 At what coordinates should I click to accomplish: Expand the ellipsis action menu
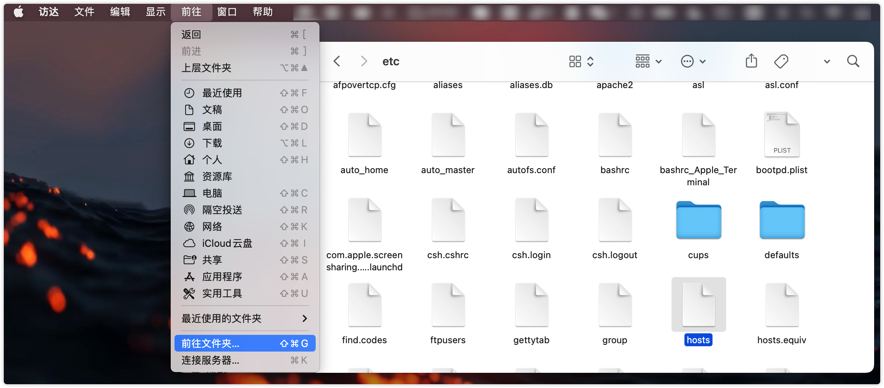[x=693, y=62]
